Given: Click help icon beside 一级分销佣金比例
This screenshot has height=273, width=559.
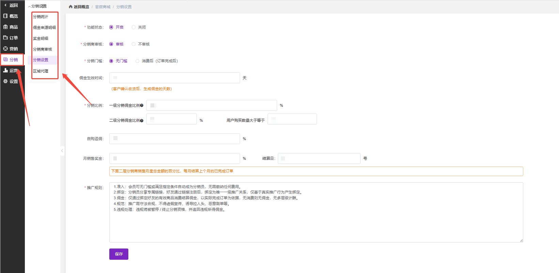Looking at the screenshot, I should 142,105.
